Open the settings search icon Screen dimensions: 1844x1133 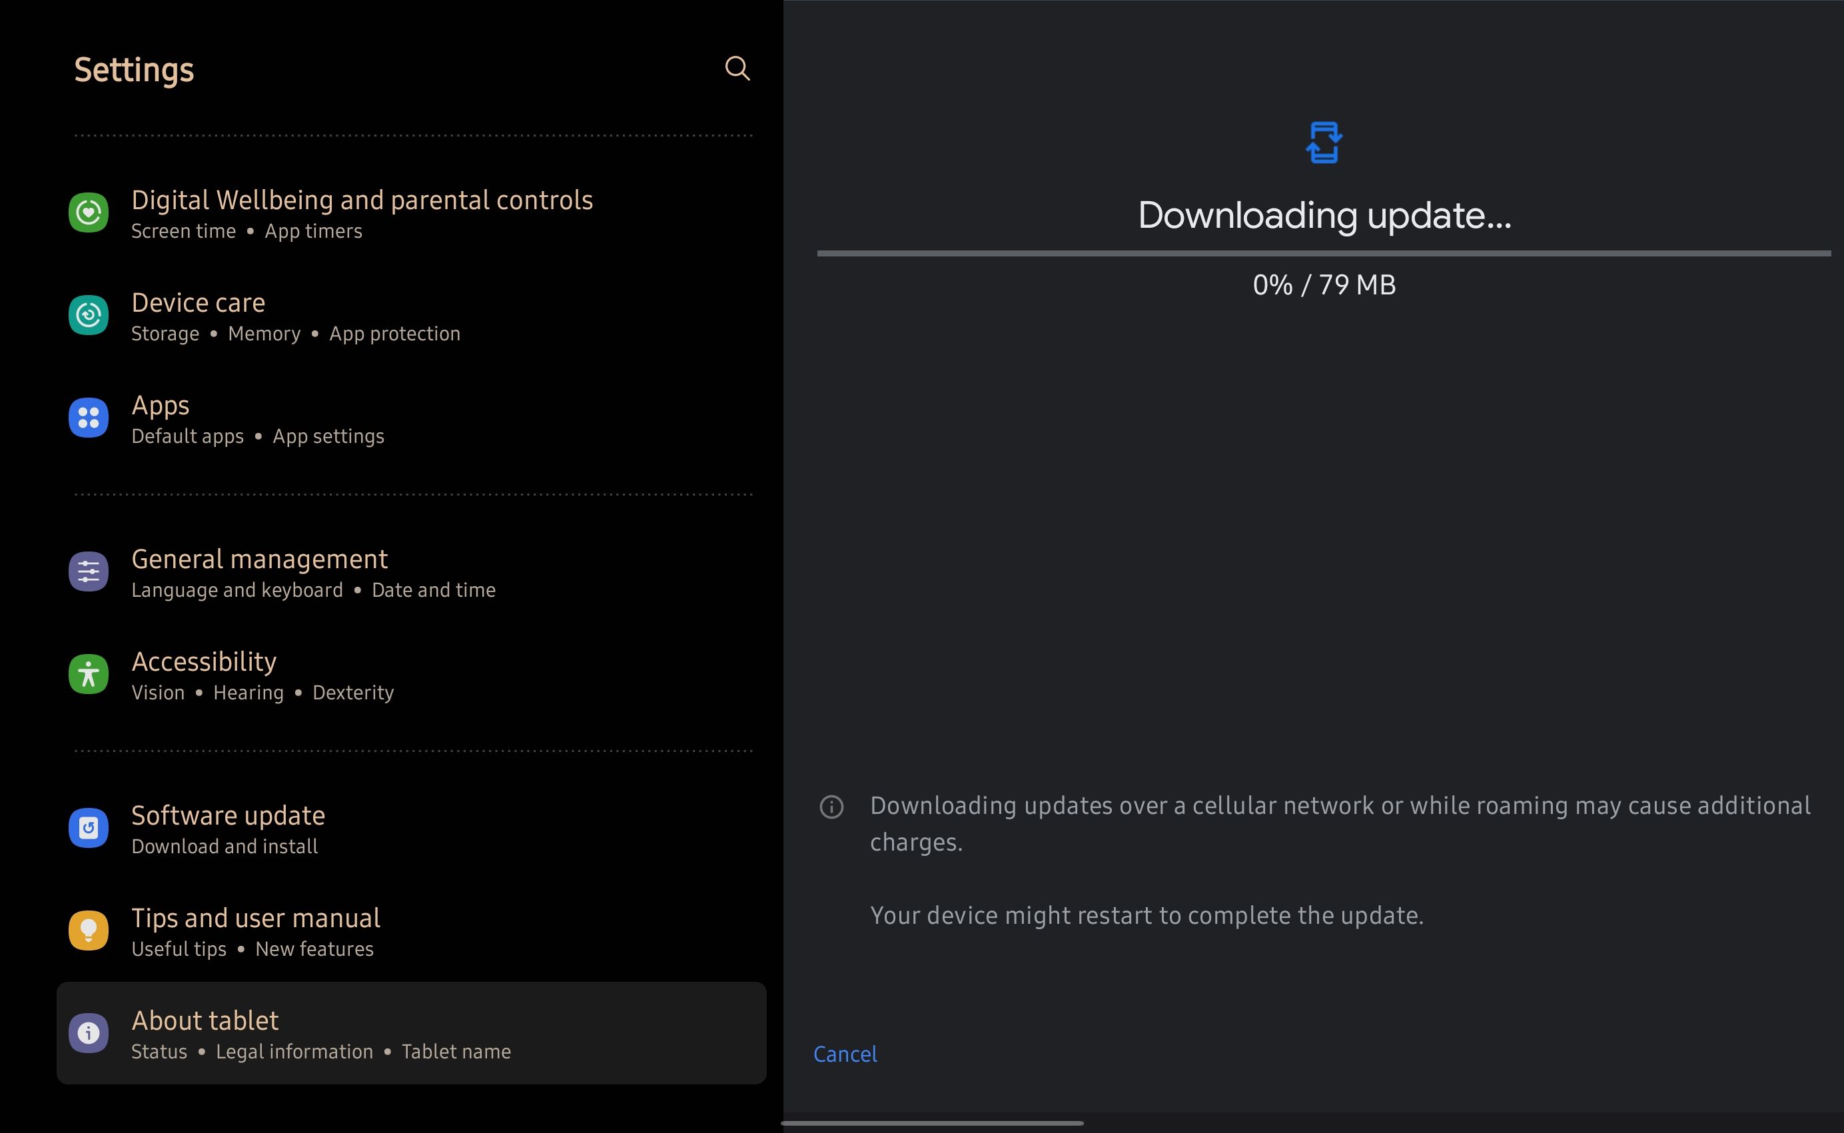pyautogui.click(x=737, y=68)
